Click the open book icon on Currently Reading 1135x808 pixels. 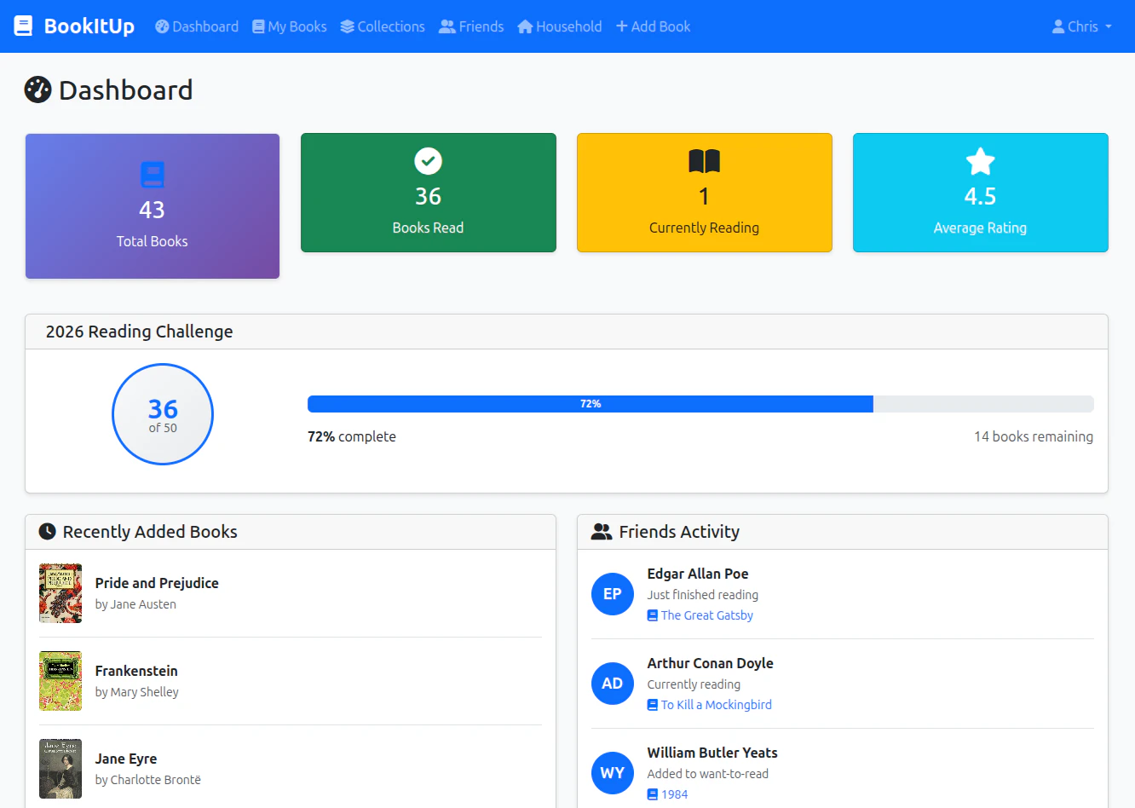tap(705, 161)
